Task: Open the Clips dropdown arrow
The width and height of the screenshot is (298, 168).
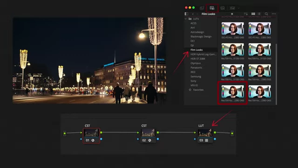Action: [238, 8]
